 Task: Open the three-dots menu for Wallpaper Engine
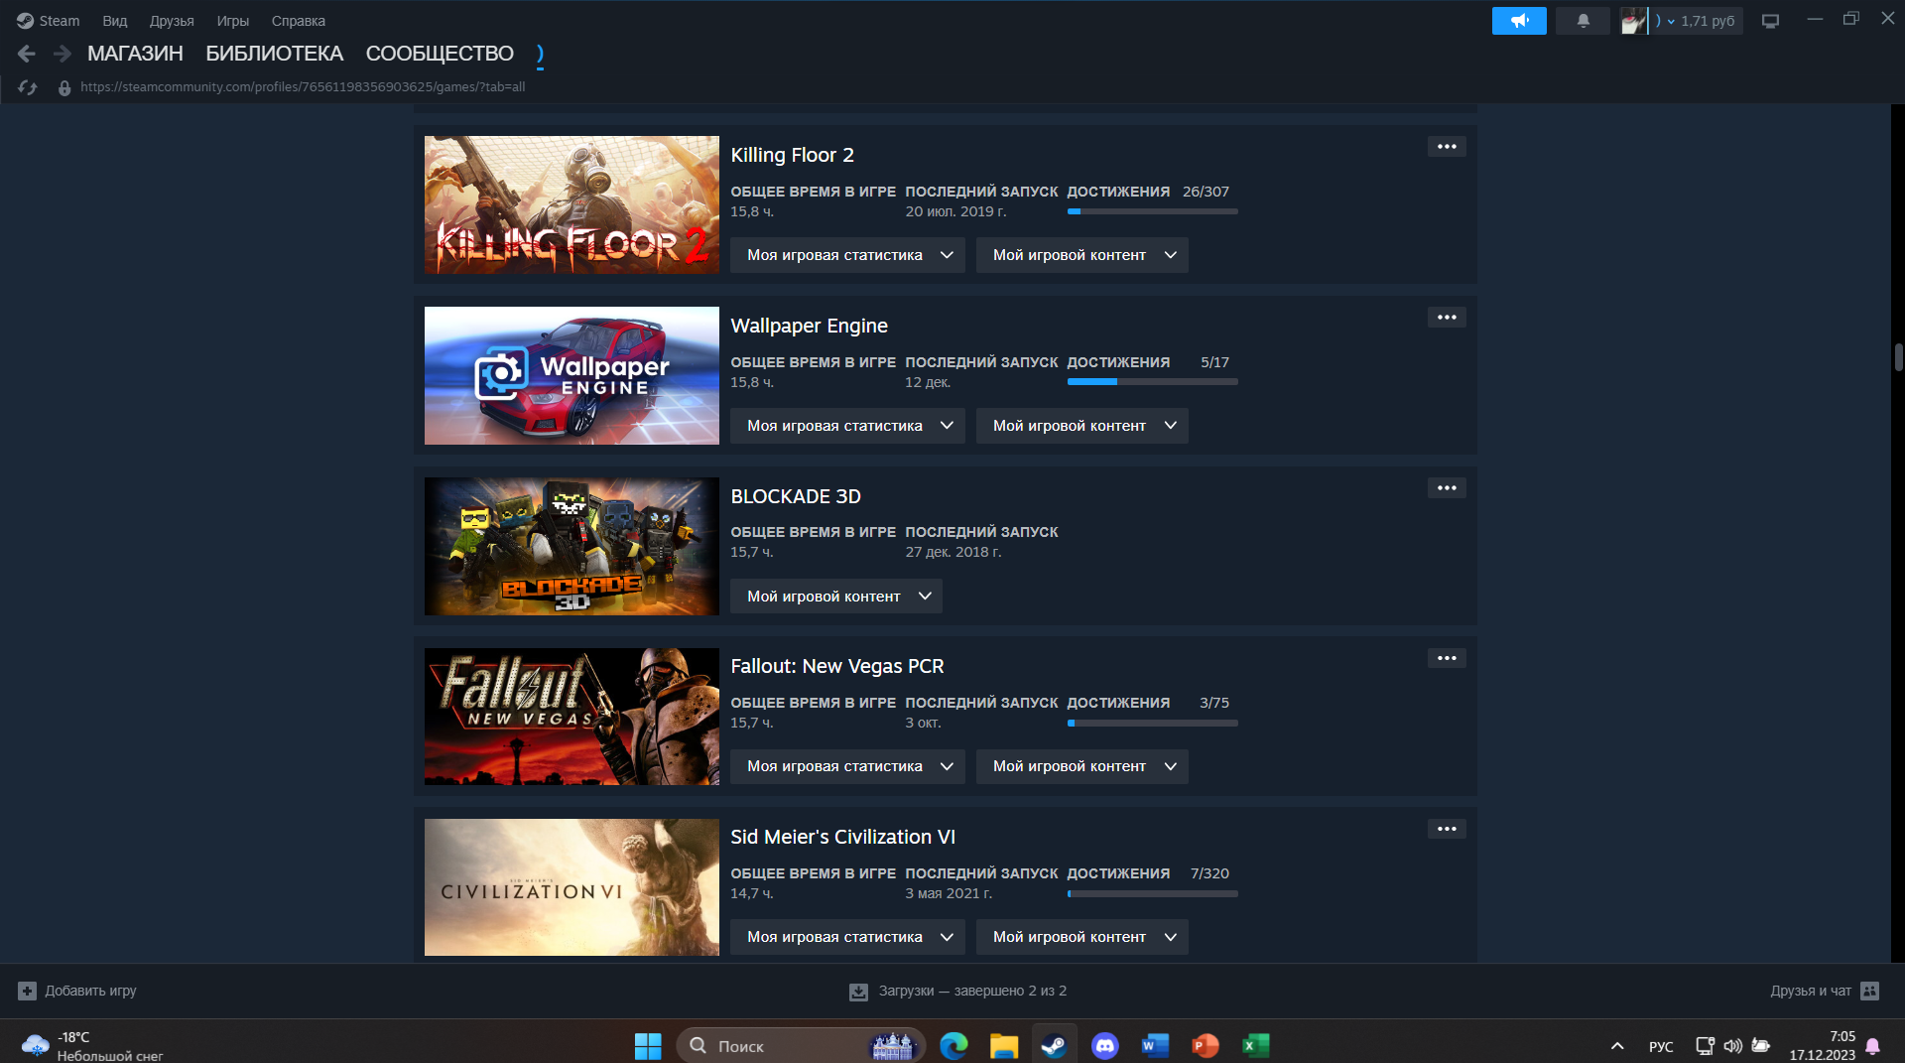click(x=1447, y=318)
